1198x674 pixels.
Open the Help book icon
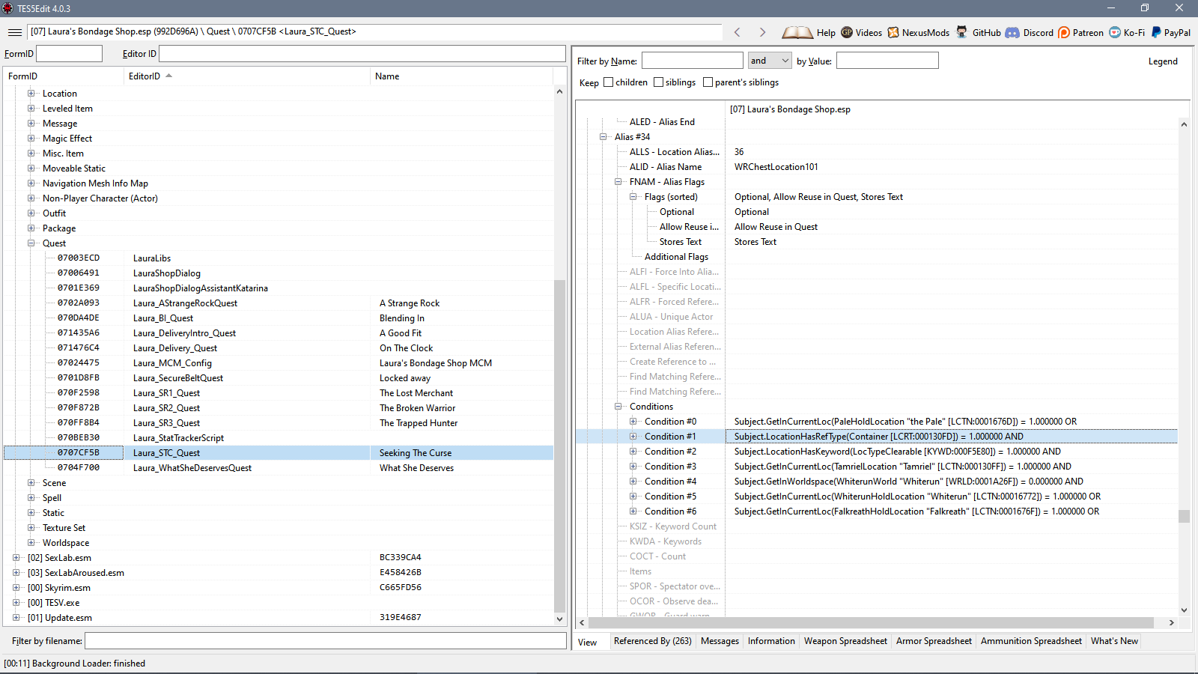point(797,32)
